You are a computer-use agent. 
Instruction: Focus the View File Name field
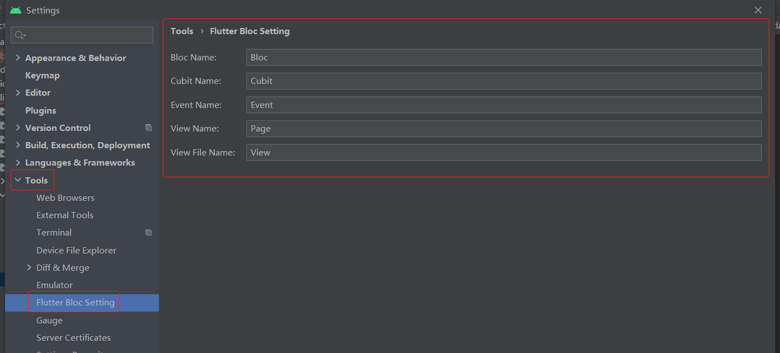click(504, 152)
